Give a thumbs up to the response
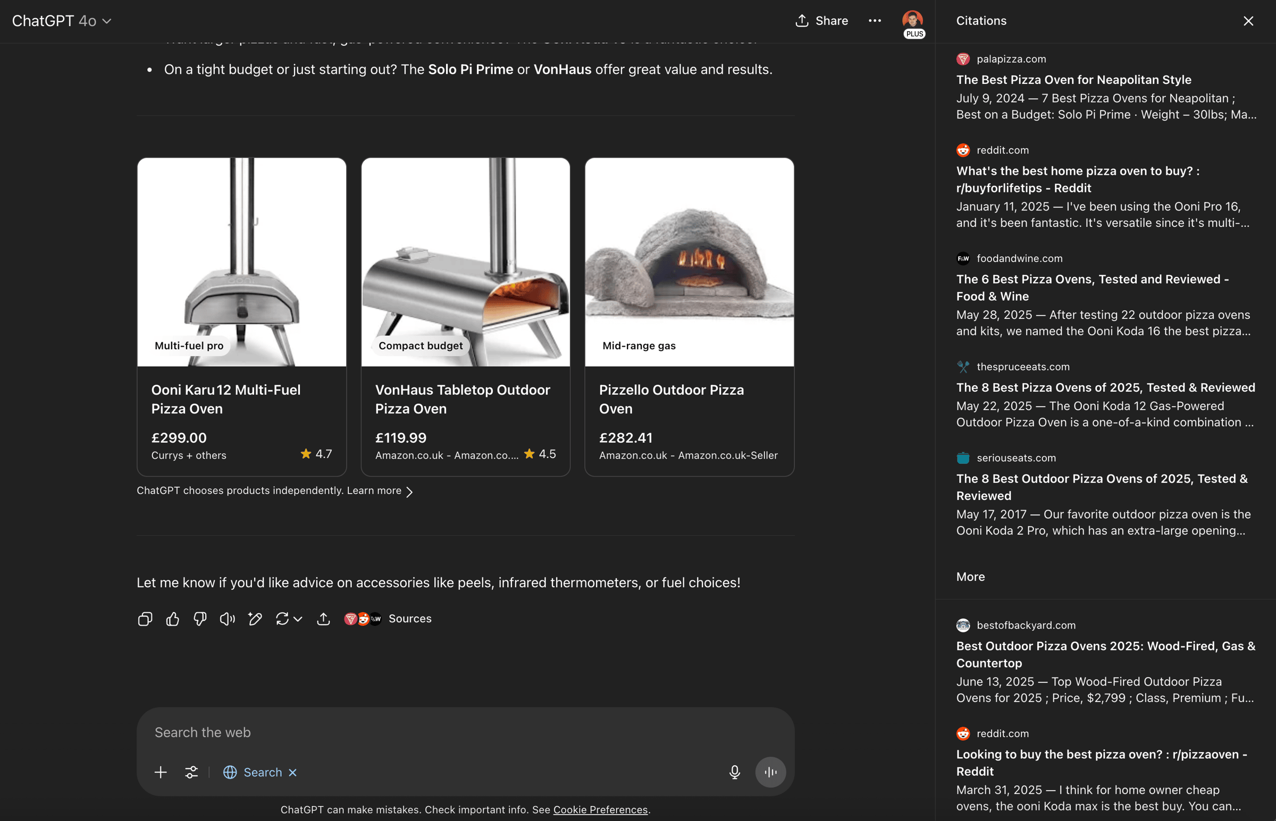1276x821 pixels. (x=173, y=619)
